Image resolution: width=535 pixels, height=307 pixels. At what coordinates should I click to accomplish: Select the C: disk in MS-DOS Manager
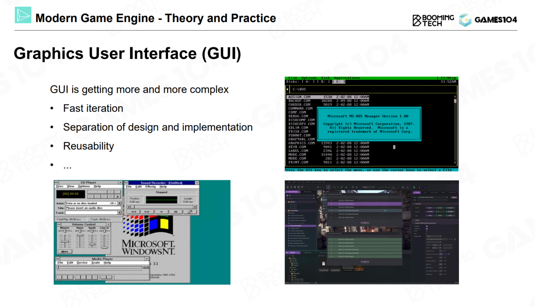coord(338,82)
